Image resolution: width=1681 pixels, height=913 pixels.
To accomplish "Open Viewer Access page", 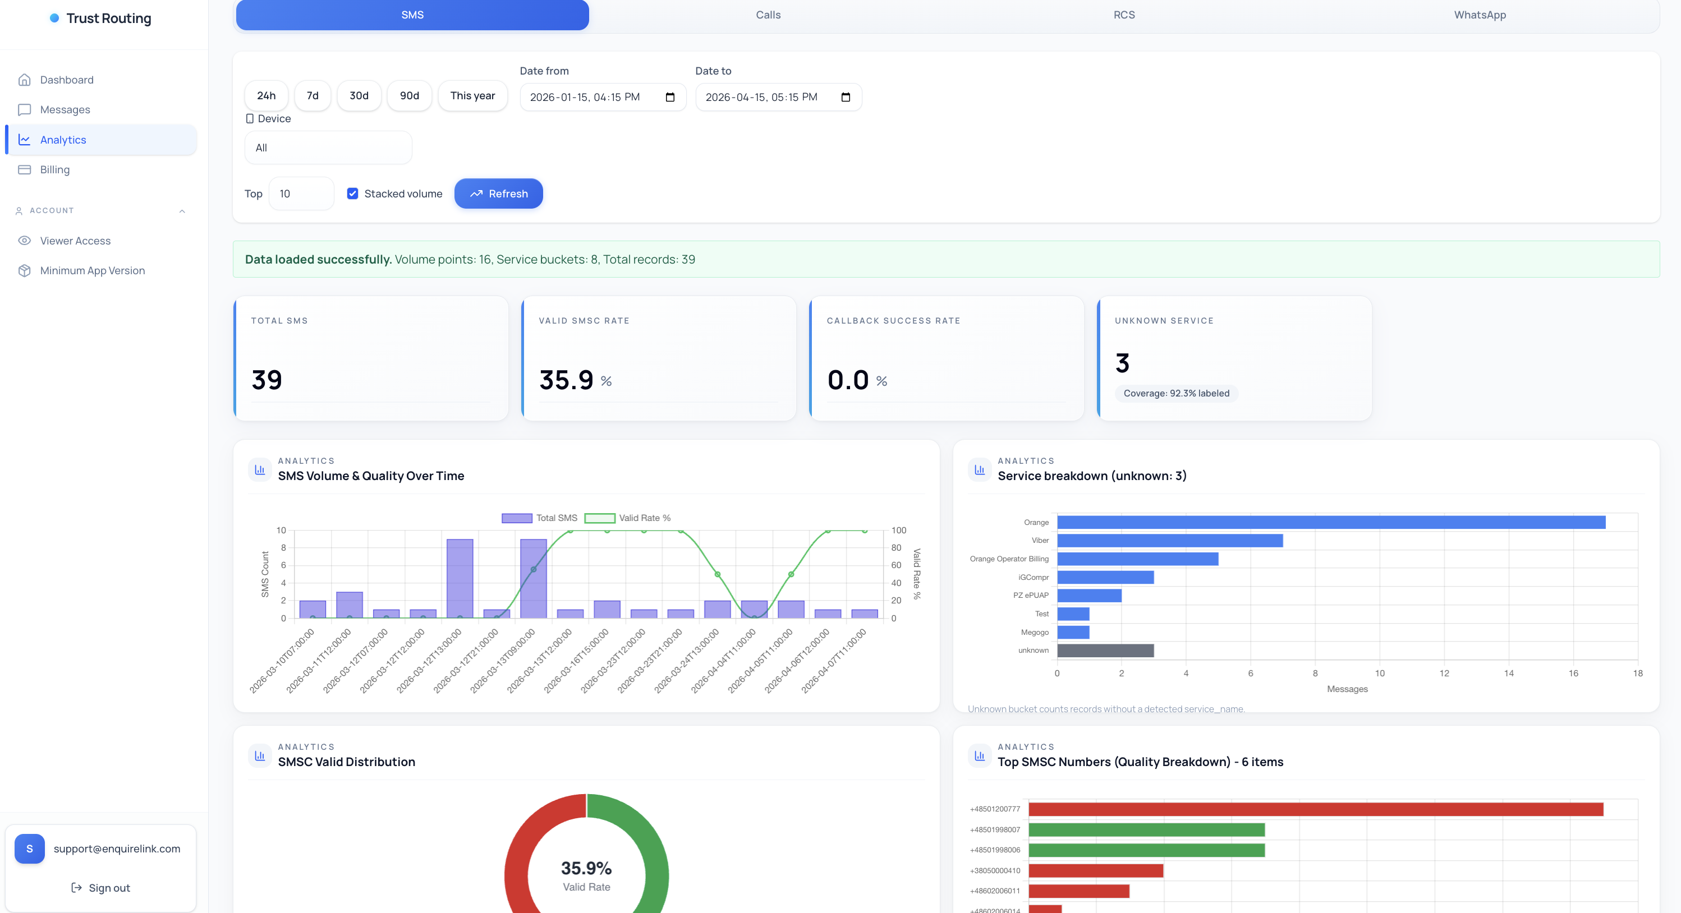I will click(101, 241).
